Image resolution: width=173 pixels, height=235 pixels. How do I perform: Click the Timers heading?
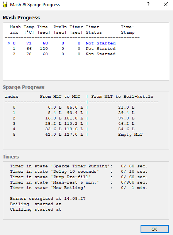(11, 157)
